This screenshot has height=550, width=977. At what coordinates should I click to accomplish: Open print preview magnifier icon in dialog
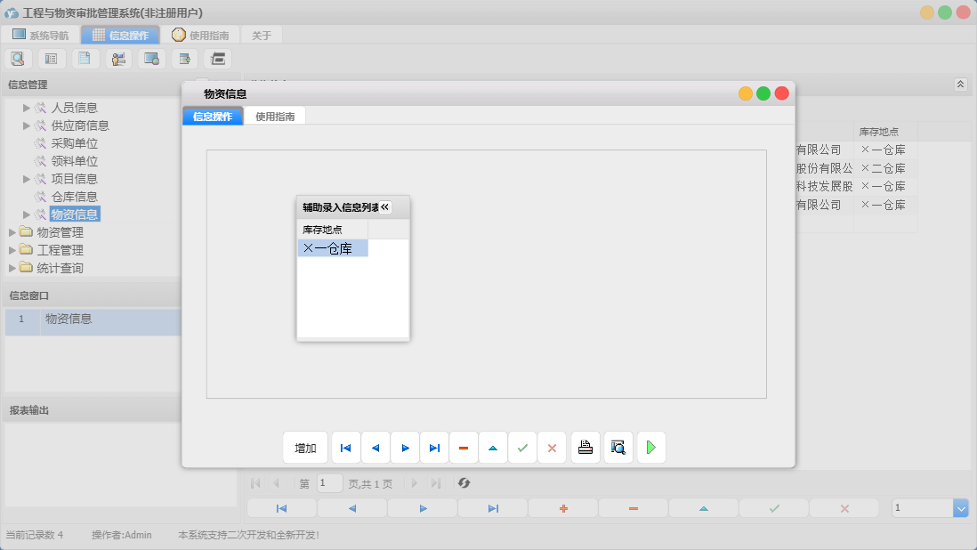click(618, 448)
